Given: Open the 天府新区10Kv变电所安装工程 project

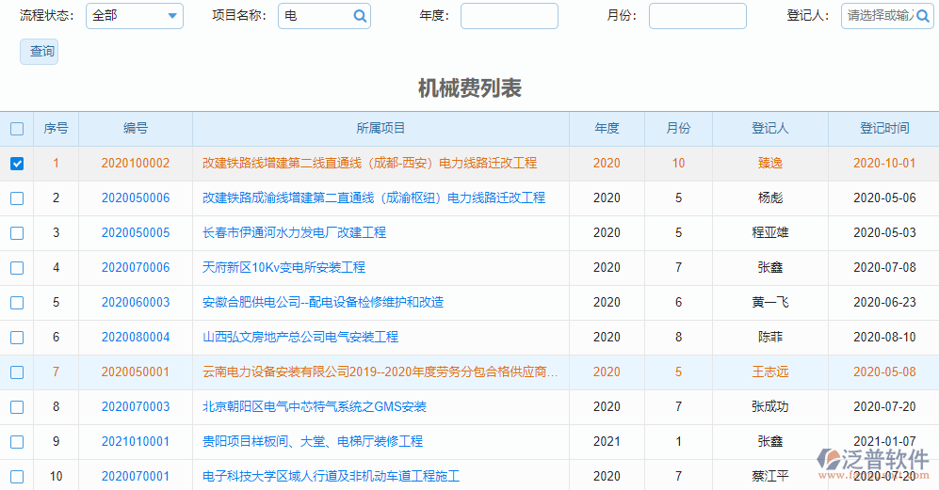Looking at the screenshot, I should 283,268.
